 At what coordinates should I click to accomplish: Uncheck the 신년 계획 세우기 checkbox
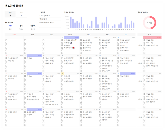point(62,40)
